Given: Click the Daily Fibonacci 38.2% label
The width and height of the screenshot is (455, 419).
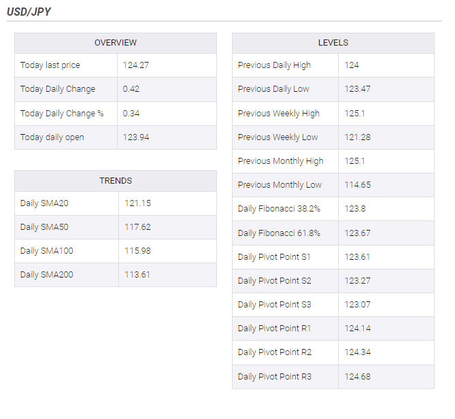Looking at the screenshot, I should (279, 209).
